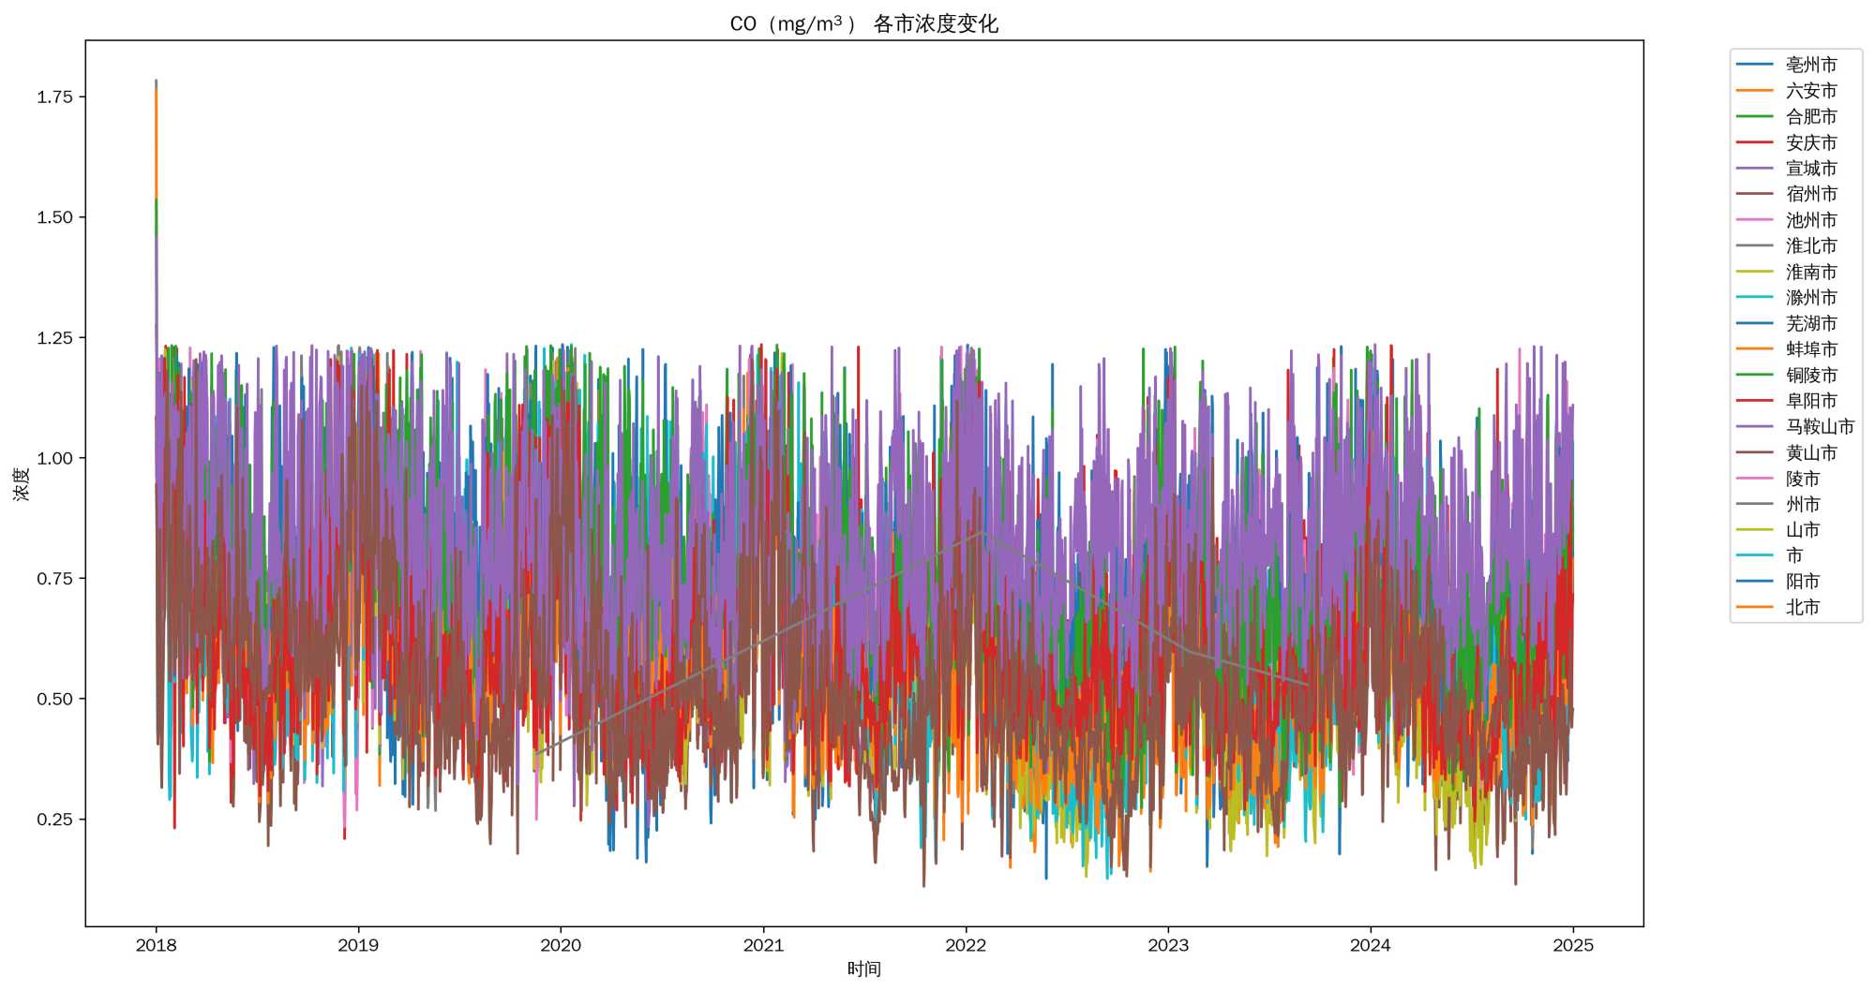Click the 1.75 y-axis tick label

pyautogui.click(x=54, y=96)
